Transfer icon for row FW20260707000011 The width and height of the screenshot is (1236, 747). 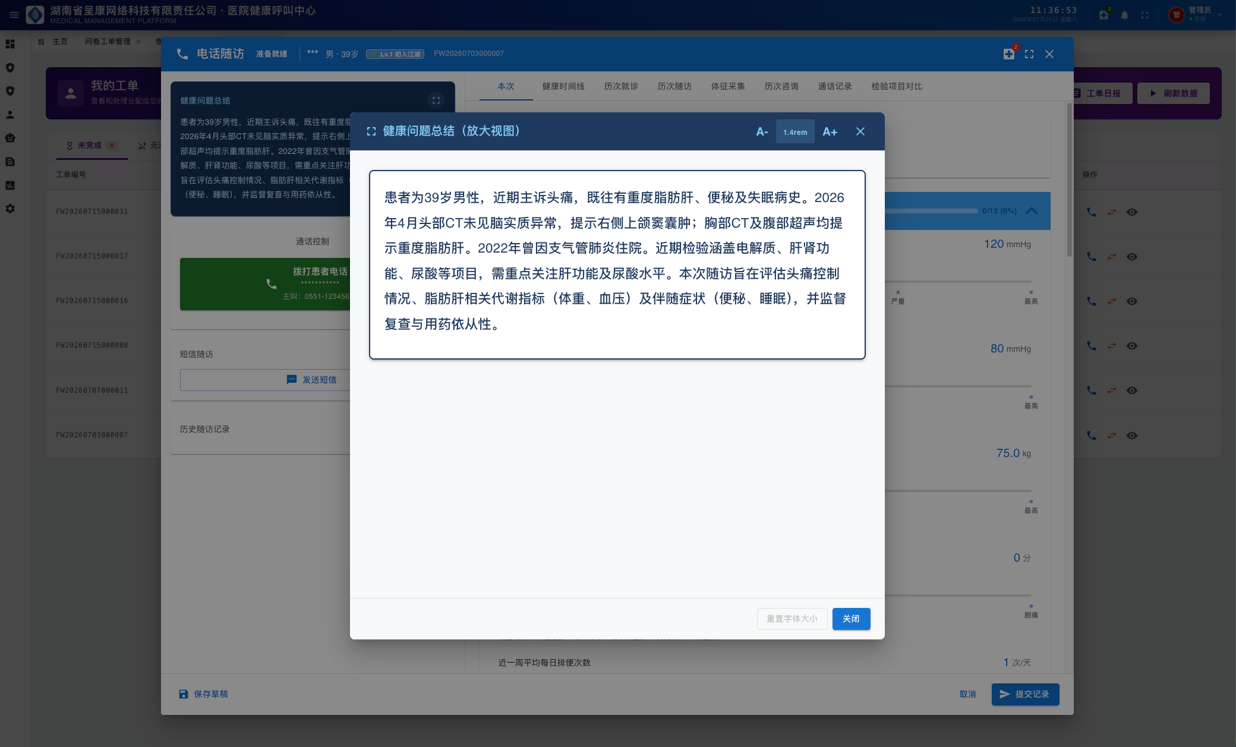point(1112,390)
